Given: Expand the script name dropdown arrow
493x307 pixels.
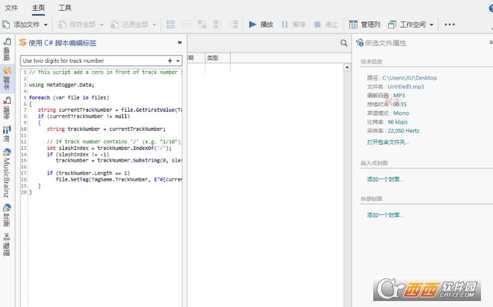Looking at the screenshot, I should point(178,61).
